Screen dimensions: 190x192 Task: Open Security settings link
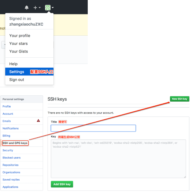coord(8,150)
